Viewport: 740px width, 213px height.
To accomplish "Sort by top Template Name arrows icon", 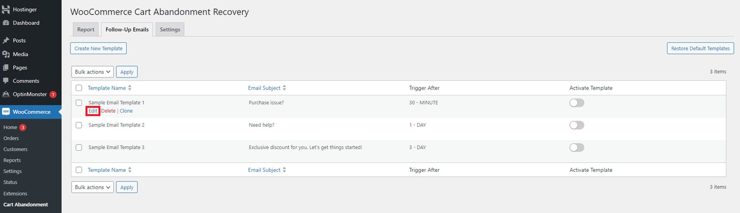I will tap(129, 88).
